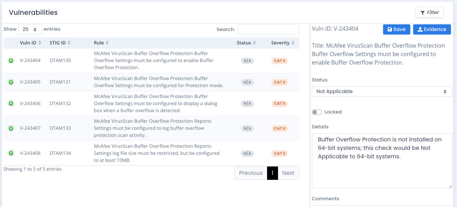Upload Evidence for V-243404
The height and width of the screenshot is (207, 457).
[x=432, y=29]
